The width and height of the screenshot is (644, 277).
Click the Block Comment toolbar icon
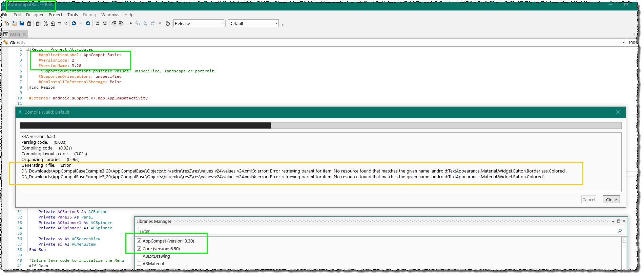[x=97, y=23]
